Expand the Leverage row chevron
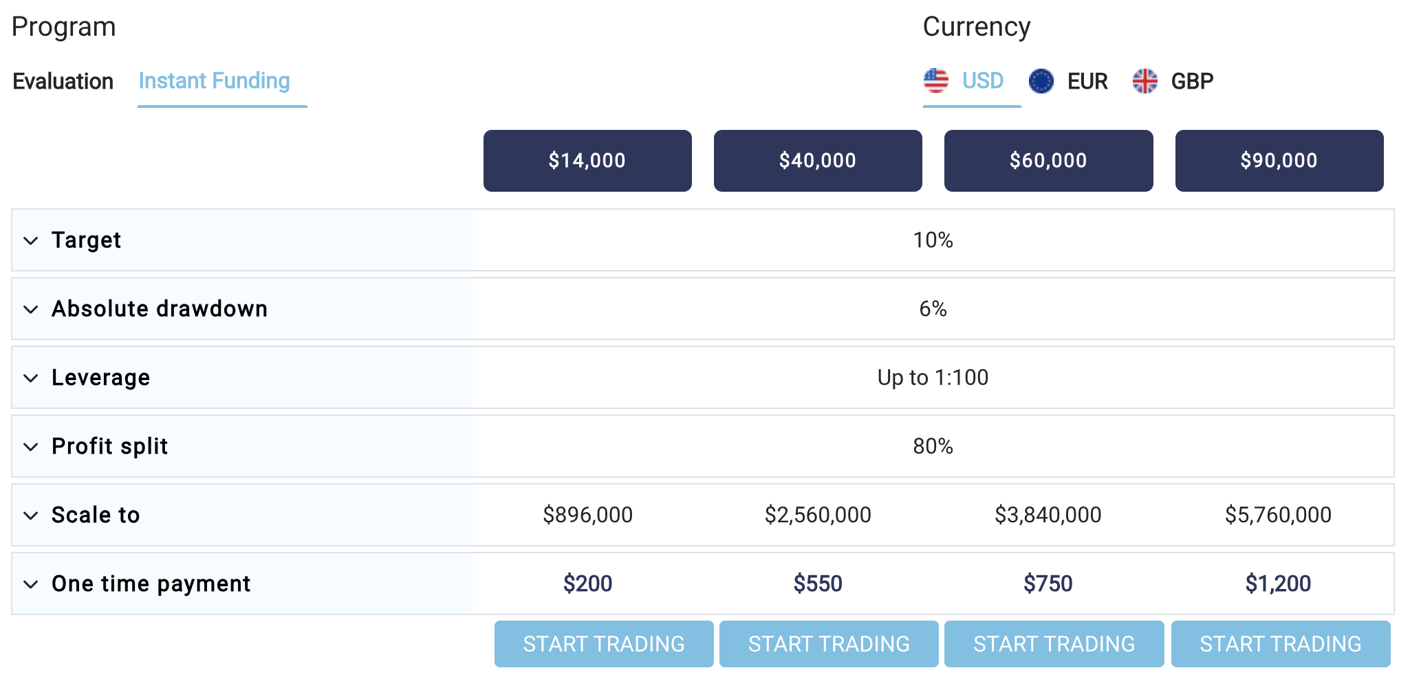1410x690 pixels. coord(30,378)
